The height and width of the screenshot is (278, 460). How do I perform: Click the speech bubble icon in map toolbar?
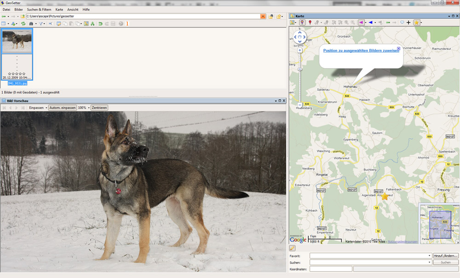click(402, 23)
